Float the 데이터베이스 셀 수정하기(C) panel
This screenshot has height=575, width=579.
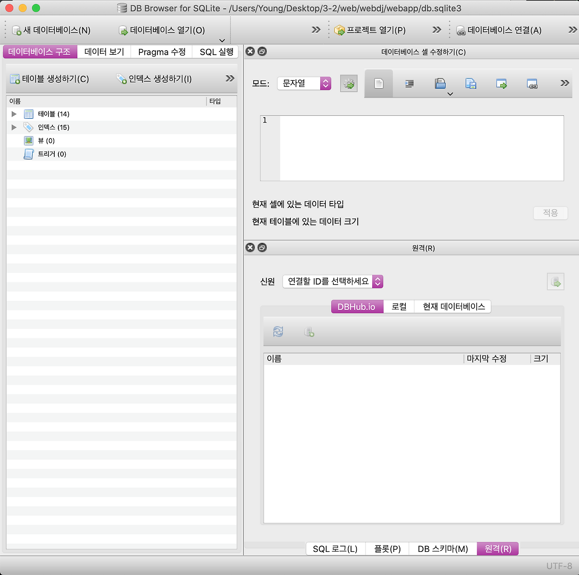tap(262, 52)
